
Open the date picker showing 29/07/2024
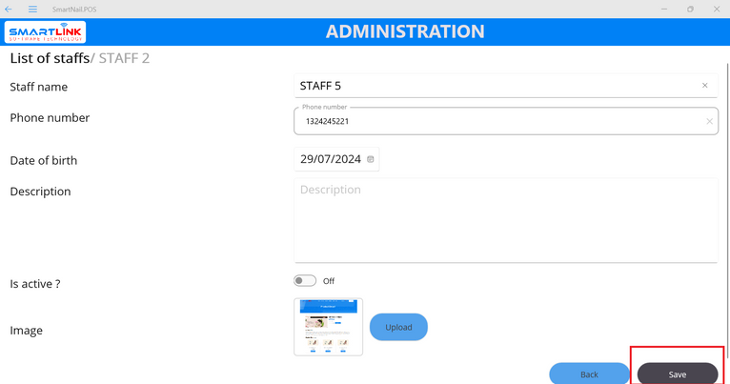pos(330,159)
